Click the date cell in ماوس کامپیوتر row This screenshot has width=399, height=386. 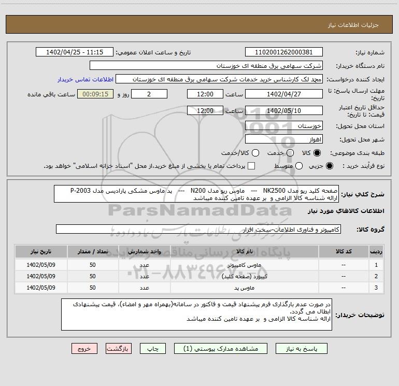pos(41,265)
